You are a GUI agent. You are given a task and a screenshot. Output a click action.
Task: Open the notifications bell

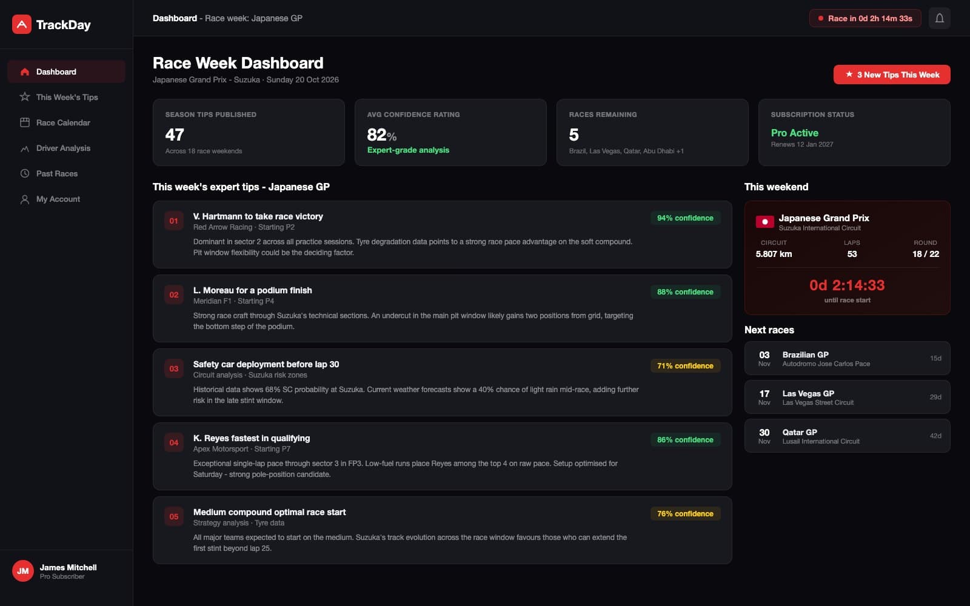coord(939,18)
